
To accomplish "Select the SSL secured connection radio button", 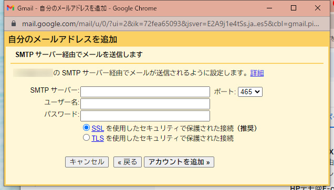I will 86,128.
